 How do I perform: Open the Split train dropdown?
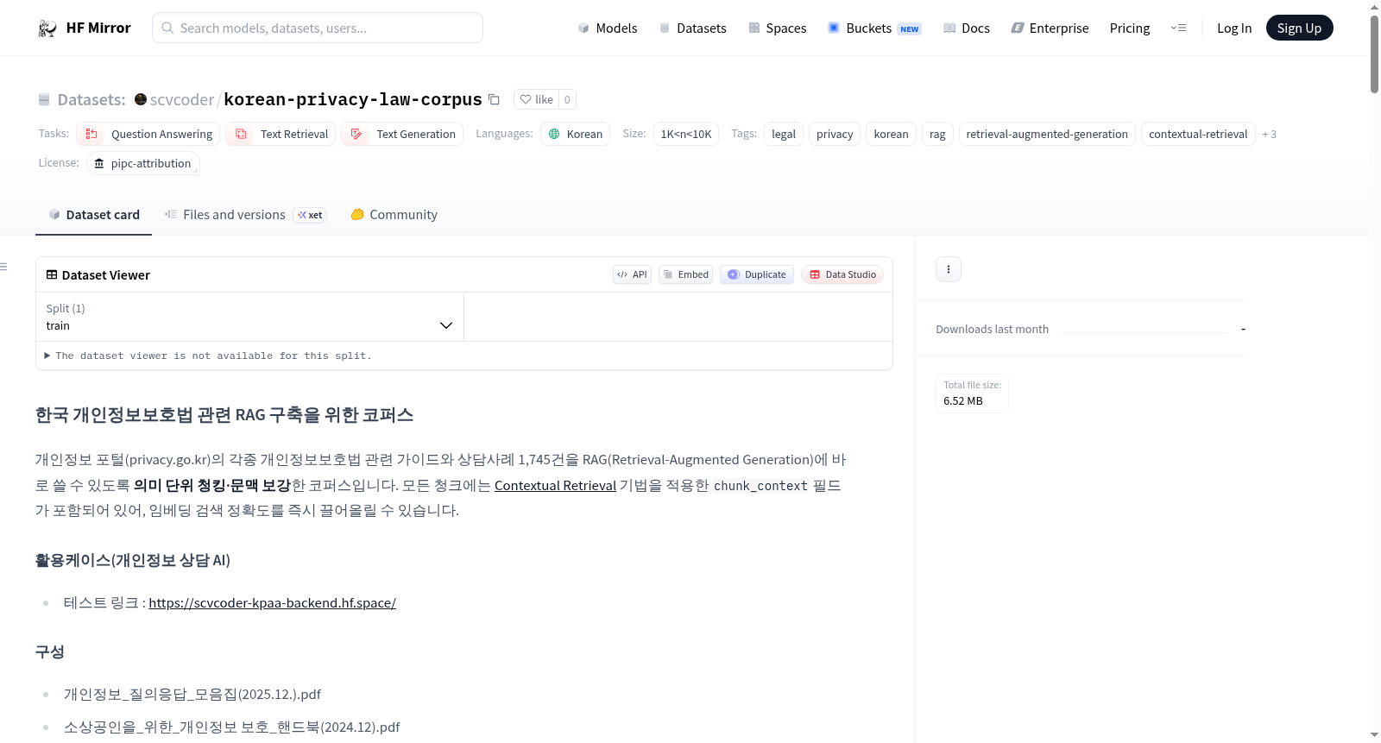click(x=249, y=317)
